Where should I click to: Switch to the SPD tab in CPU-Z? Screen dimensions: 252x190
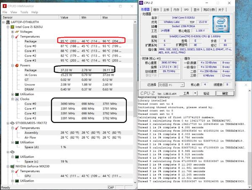click(x=186, y=10)
